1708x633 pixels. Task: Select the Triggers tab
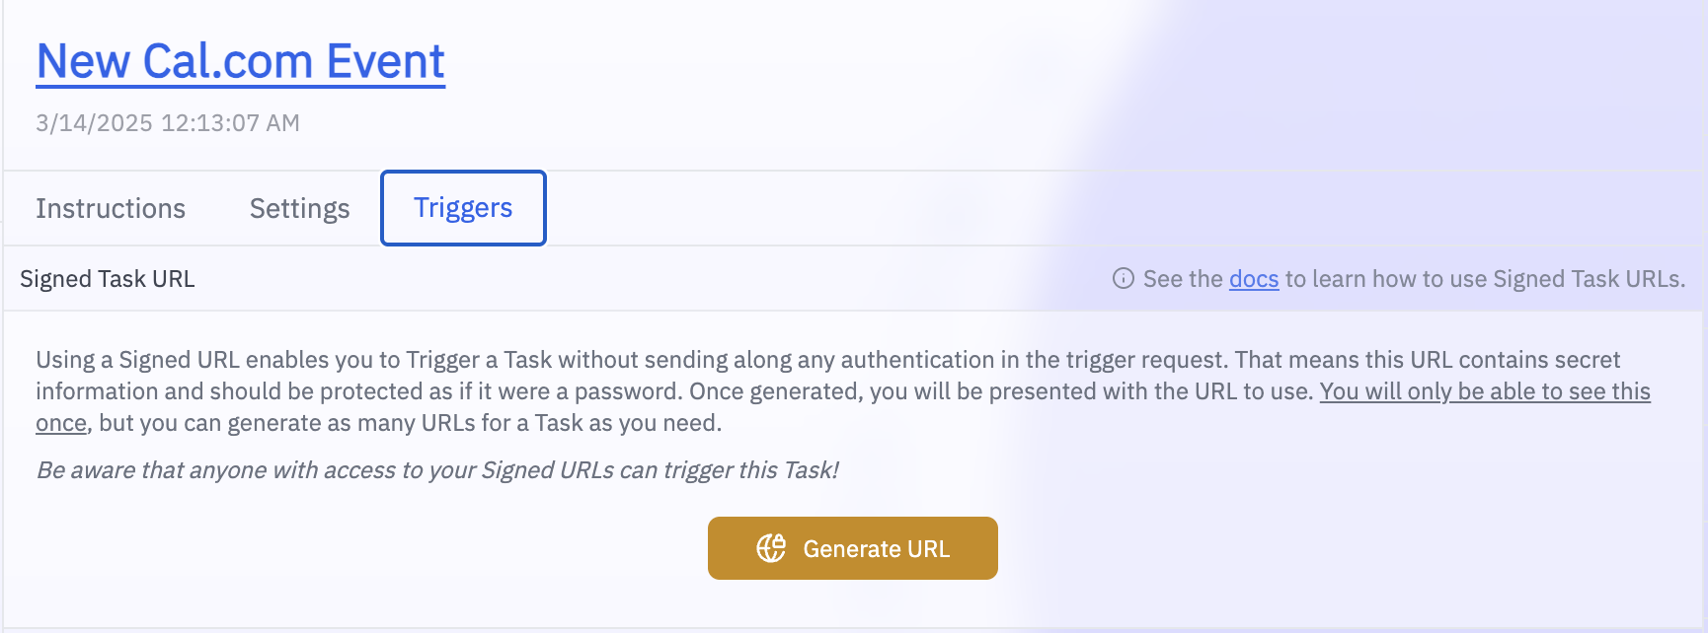(463, 208)
